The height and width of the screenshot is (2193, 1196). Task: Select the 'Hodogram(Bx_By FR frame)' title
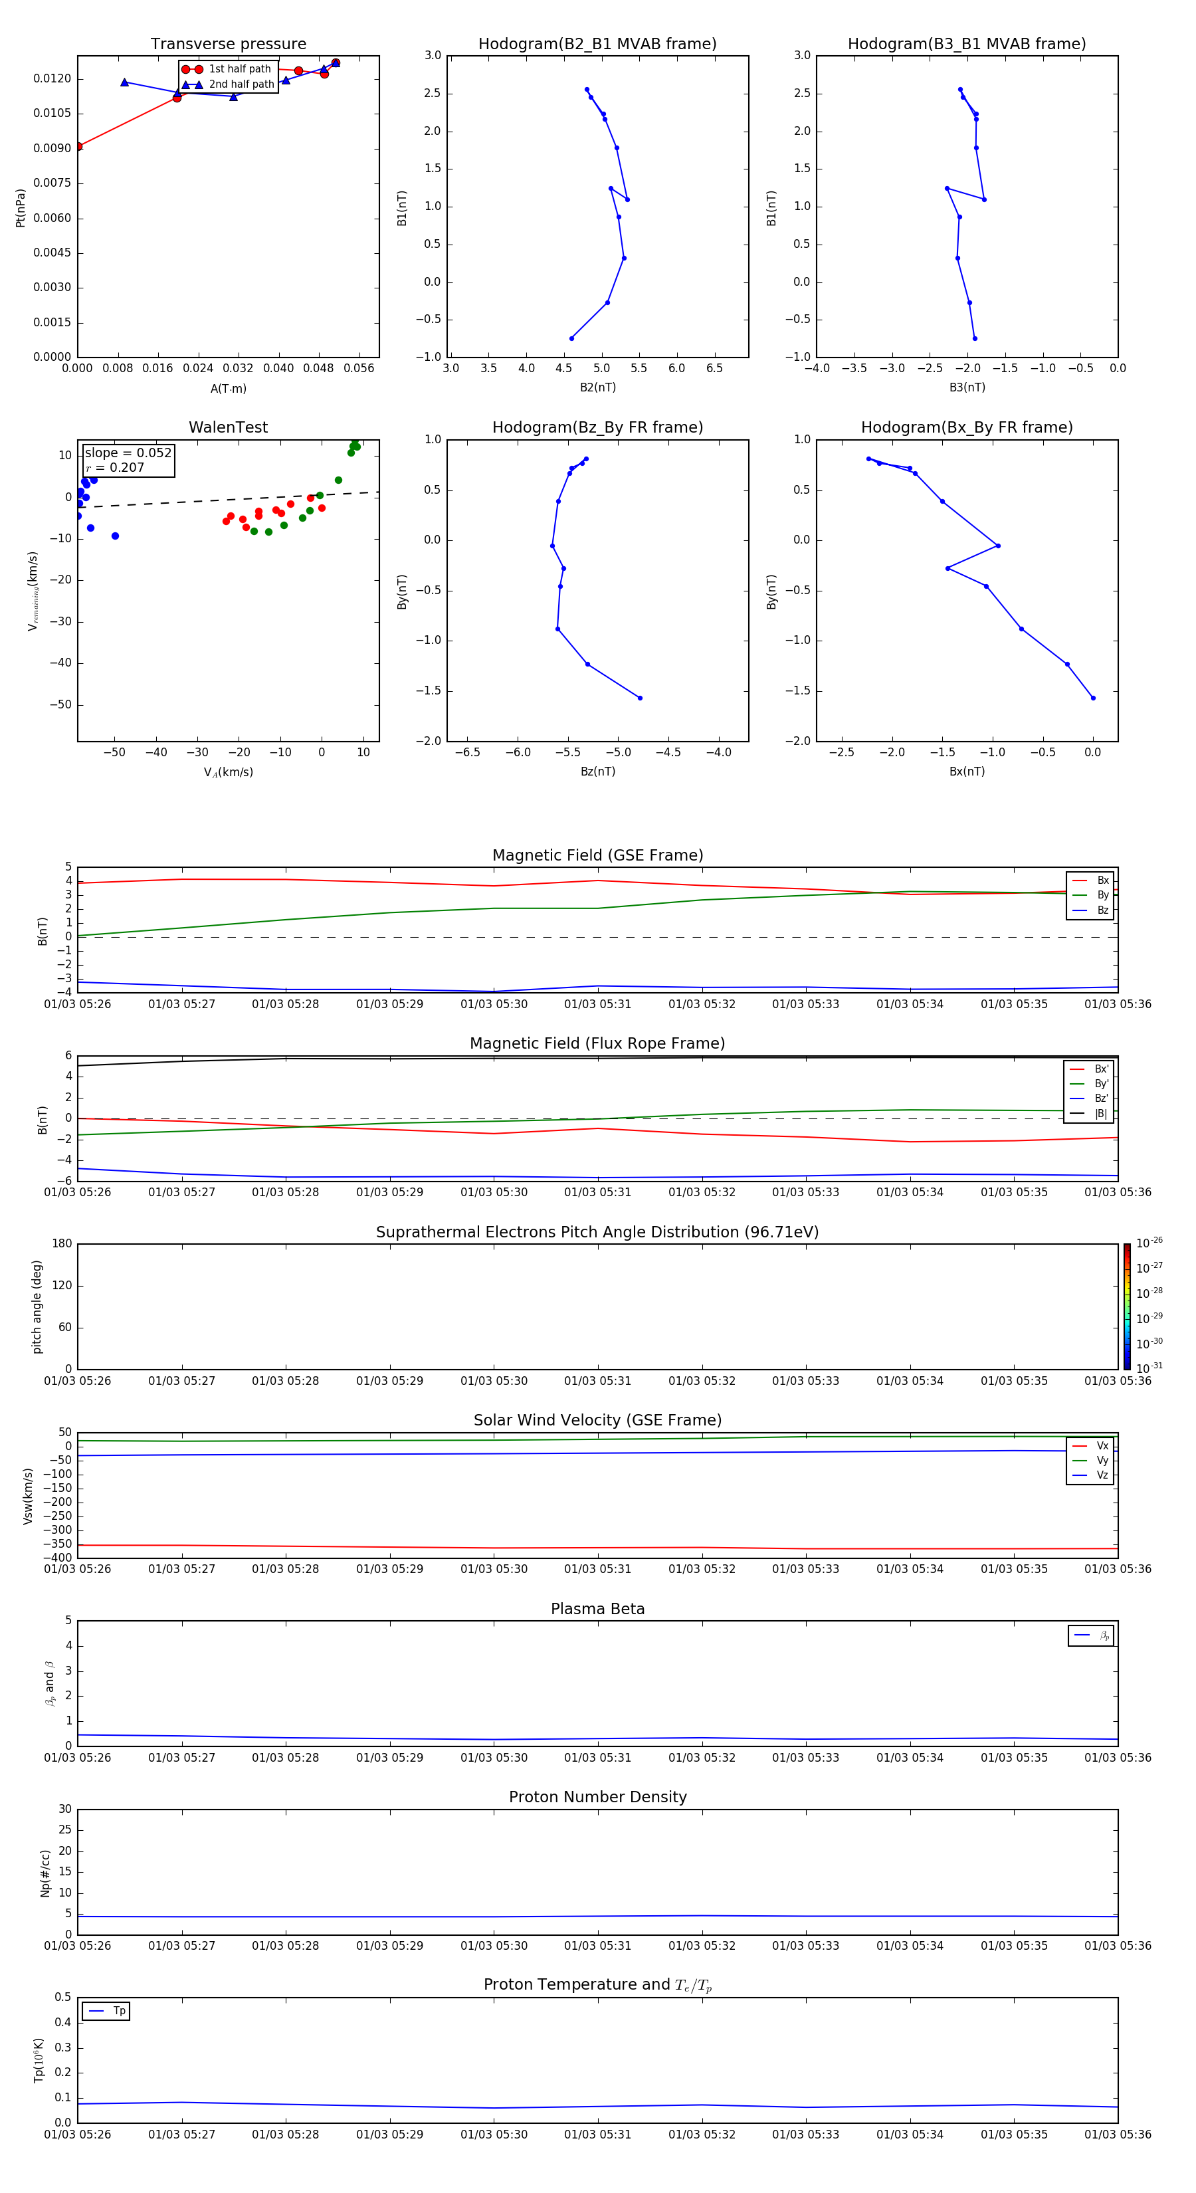click(967, 427)
